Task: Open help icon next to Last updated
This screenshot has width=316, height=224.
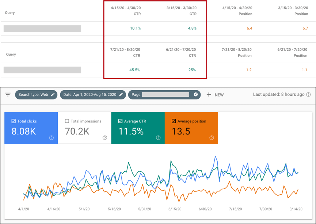Action: 308,95
